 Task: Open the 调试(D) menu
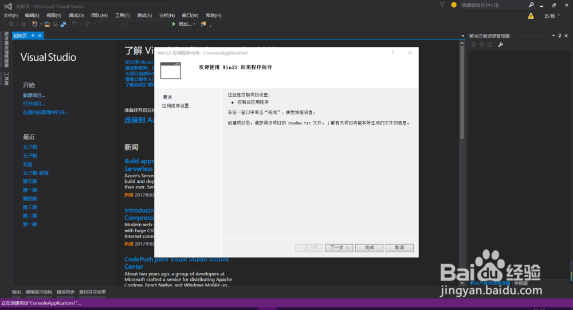76,15
